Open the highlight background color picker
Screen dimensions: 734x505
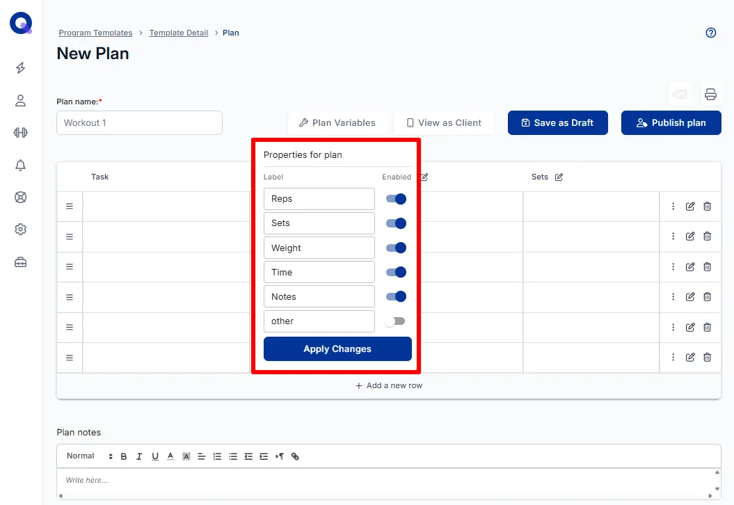tap(186, 456)
